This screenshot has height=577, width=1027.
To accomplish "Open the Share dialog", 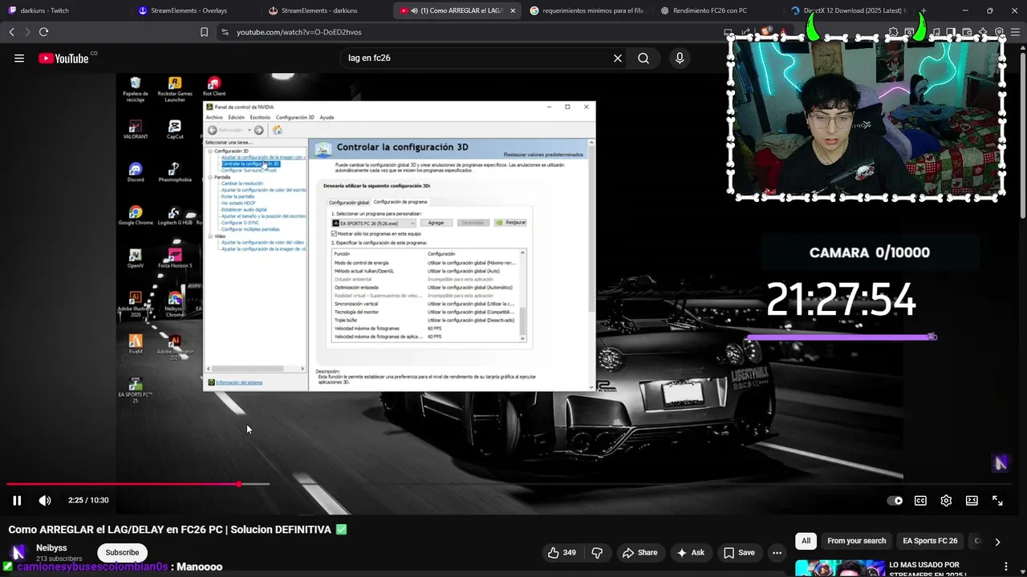I will [639, 552].
